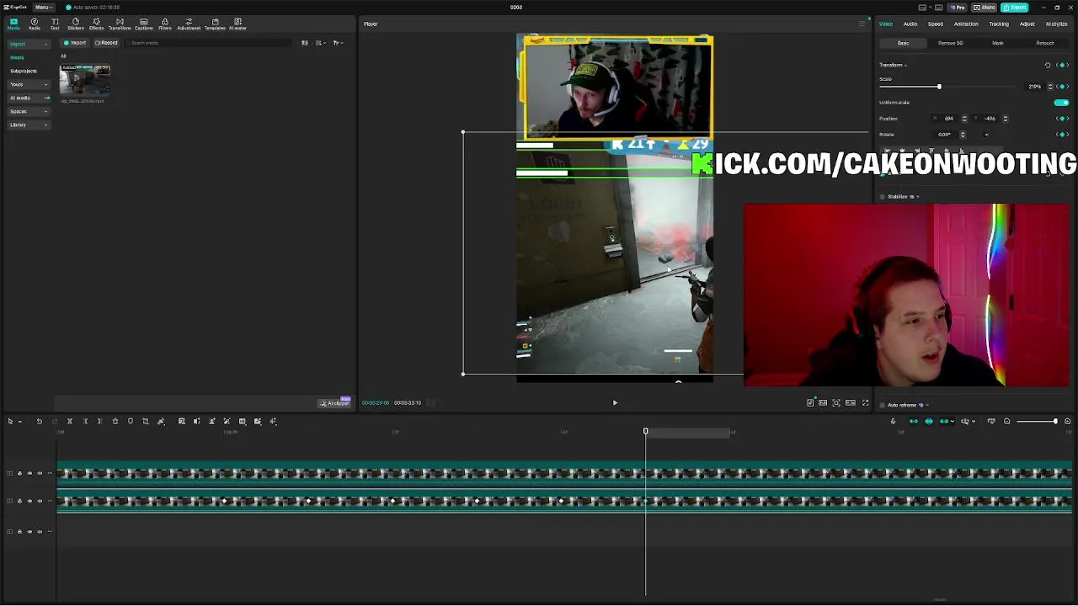Open the media filter dropdown
The image size is (1078, 606).
(337, 43)
